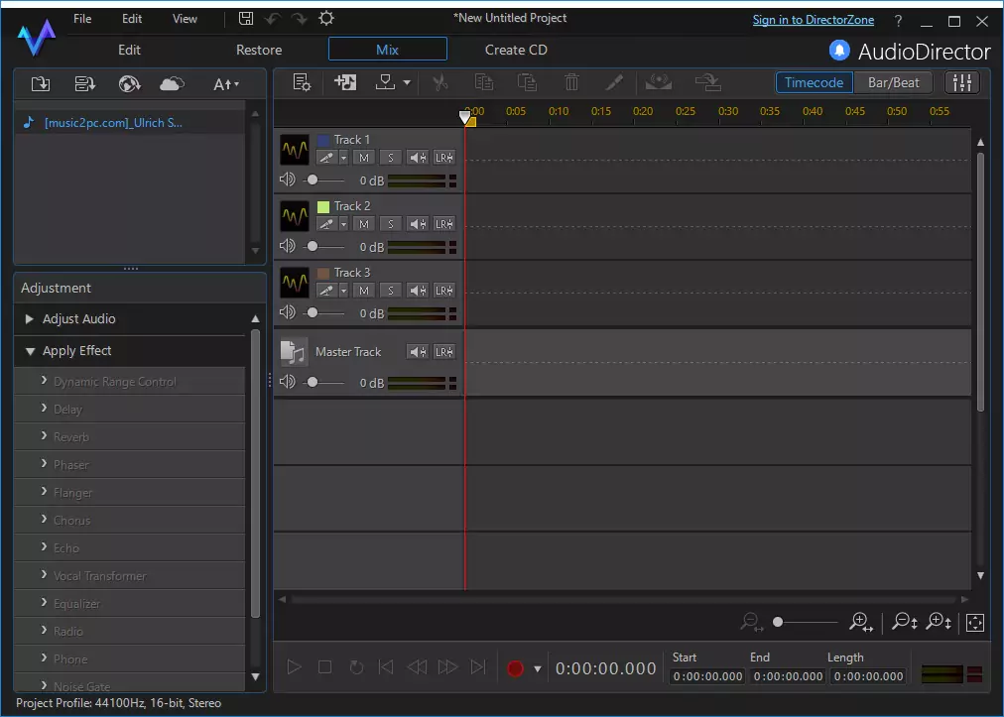Open preferences gear icon
Image resolution: width=1004 pixels, height=717 pixels.
click(326, 19)
